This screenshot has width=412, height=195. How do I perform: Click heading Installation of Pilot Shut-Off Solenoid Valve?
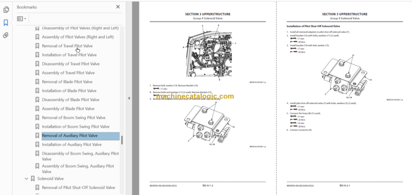(313, 26)
